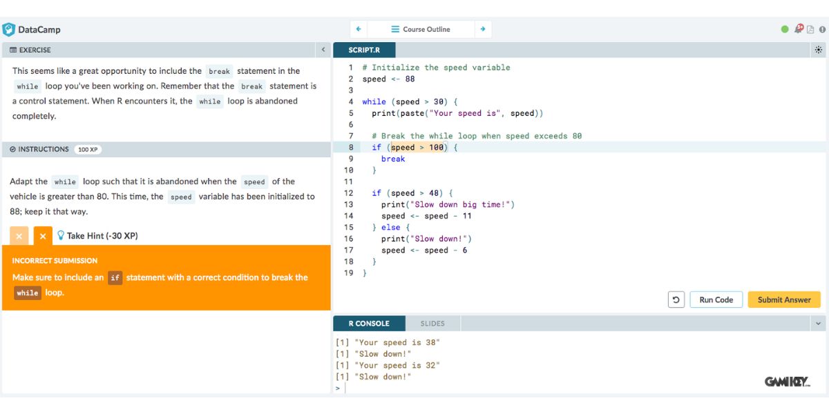This screenshot has height=414, width=829.
Task: Click the lightbulb hint icon
Action: point(61,235)
